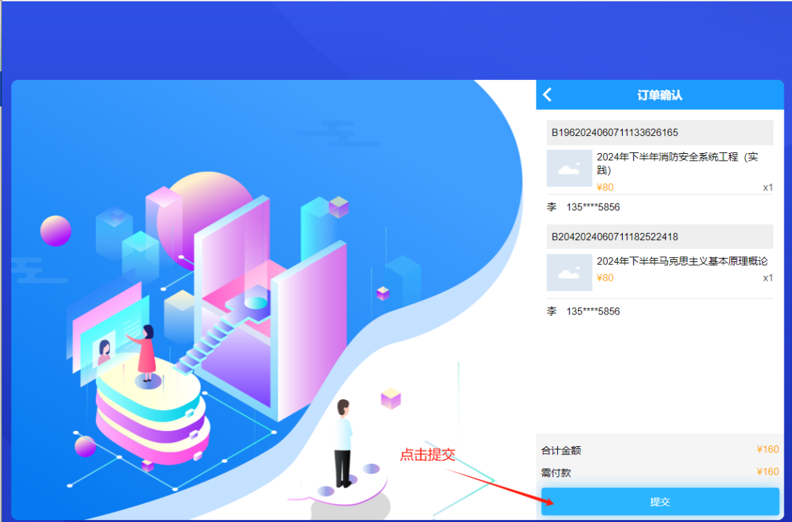Select course title 2024年下半年消防安全系统工程（实践）
Screen dimensions: 792x522
point(668,163)
